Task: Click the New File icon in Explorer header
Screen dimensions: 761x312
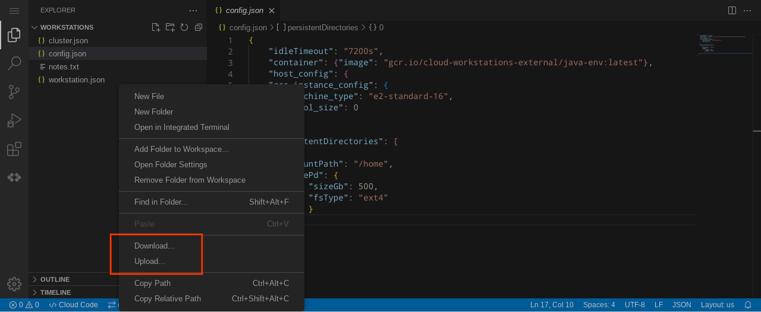Action: click(x=156, y=27)
